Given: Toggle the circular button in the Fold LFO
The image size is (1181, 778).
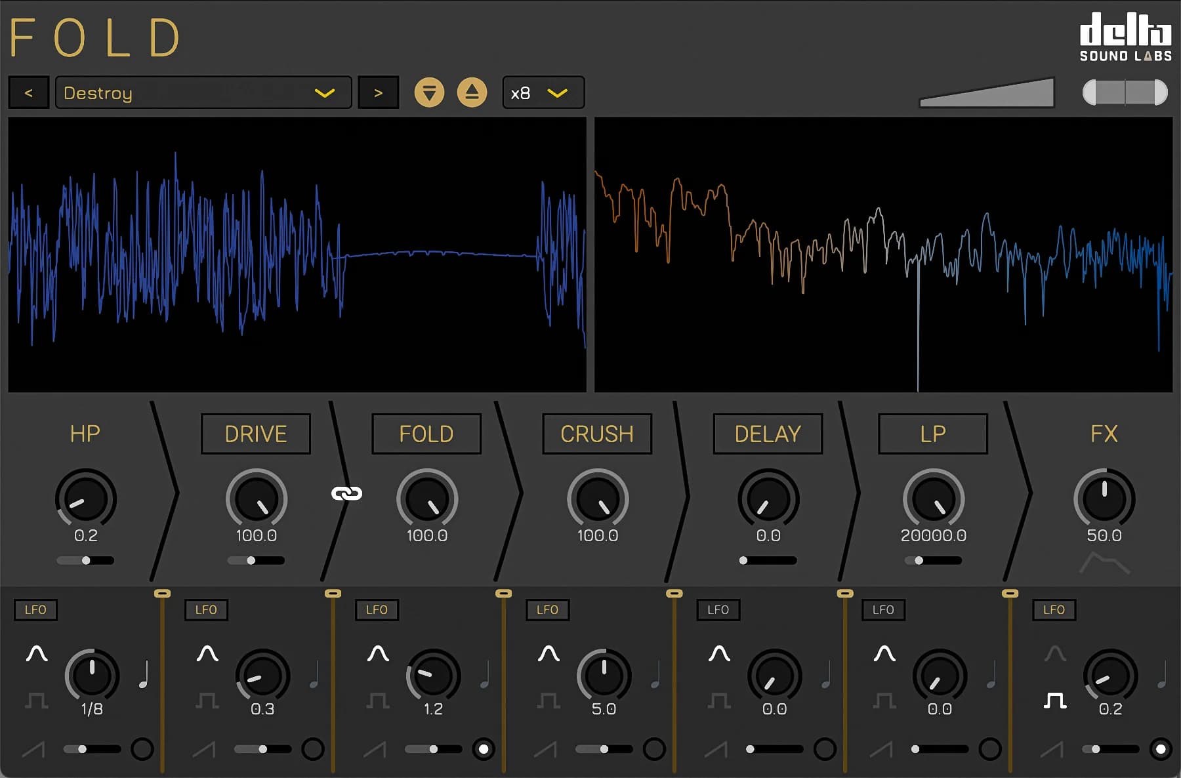Looking at the screenshot, I should (484, 749).
